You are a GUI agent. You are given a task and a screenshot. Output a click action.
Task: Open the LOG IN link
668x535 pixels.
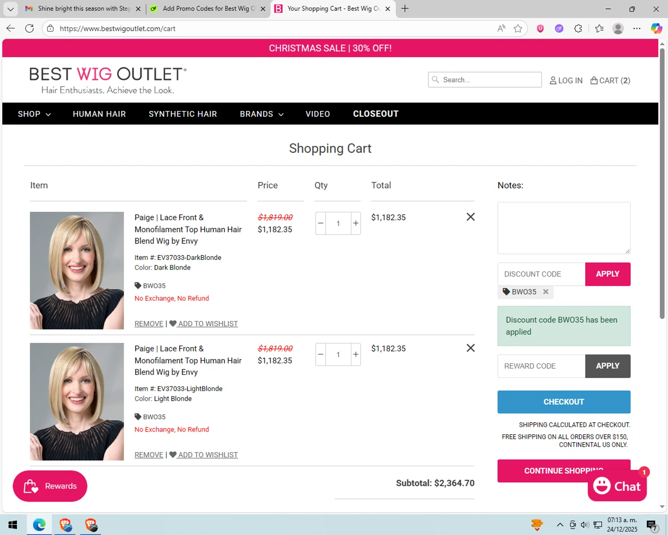click(x=566, y=81)
